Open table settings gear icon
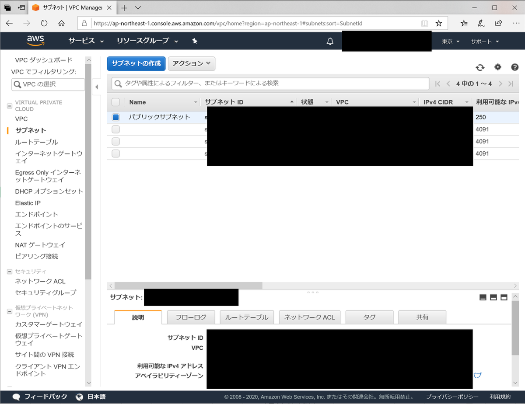The height and width of the screenshot is (404, 525). 497,67
